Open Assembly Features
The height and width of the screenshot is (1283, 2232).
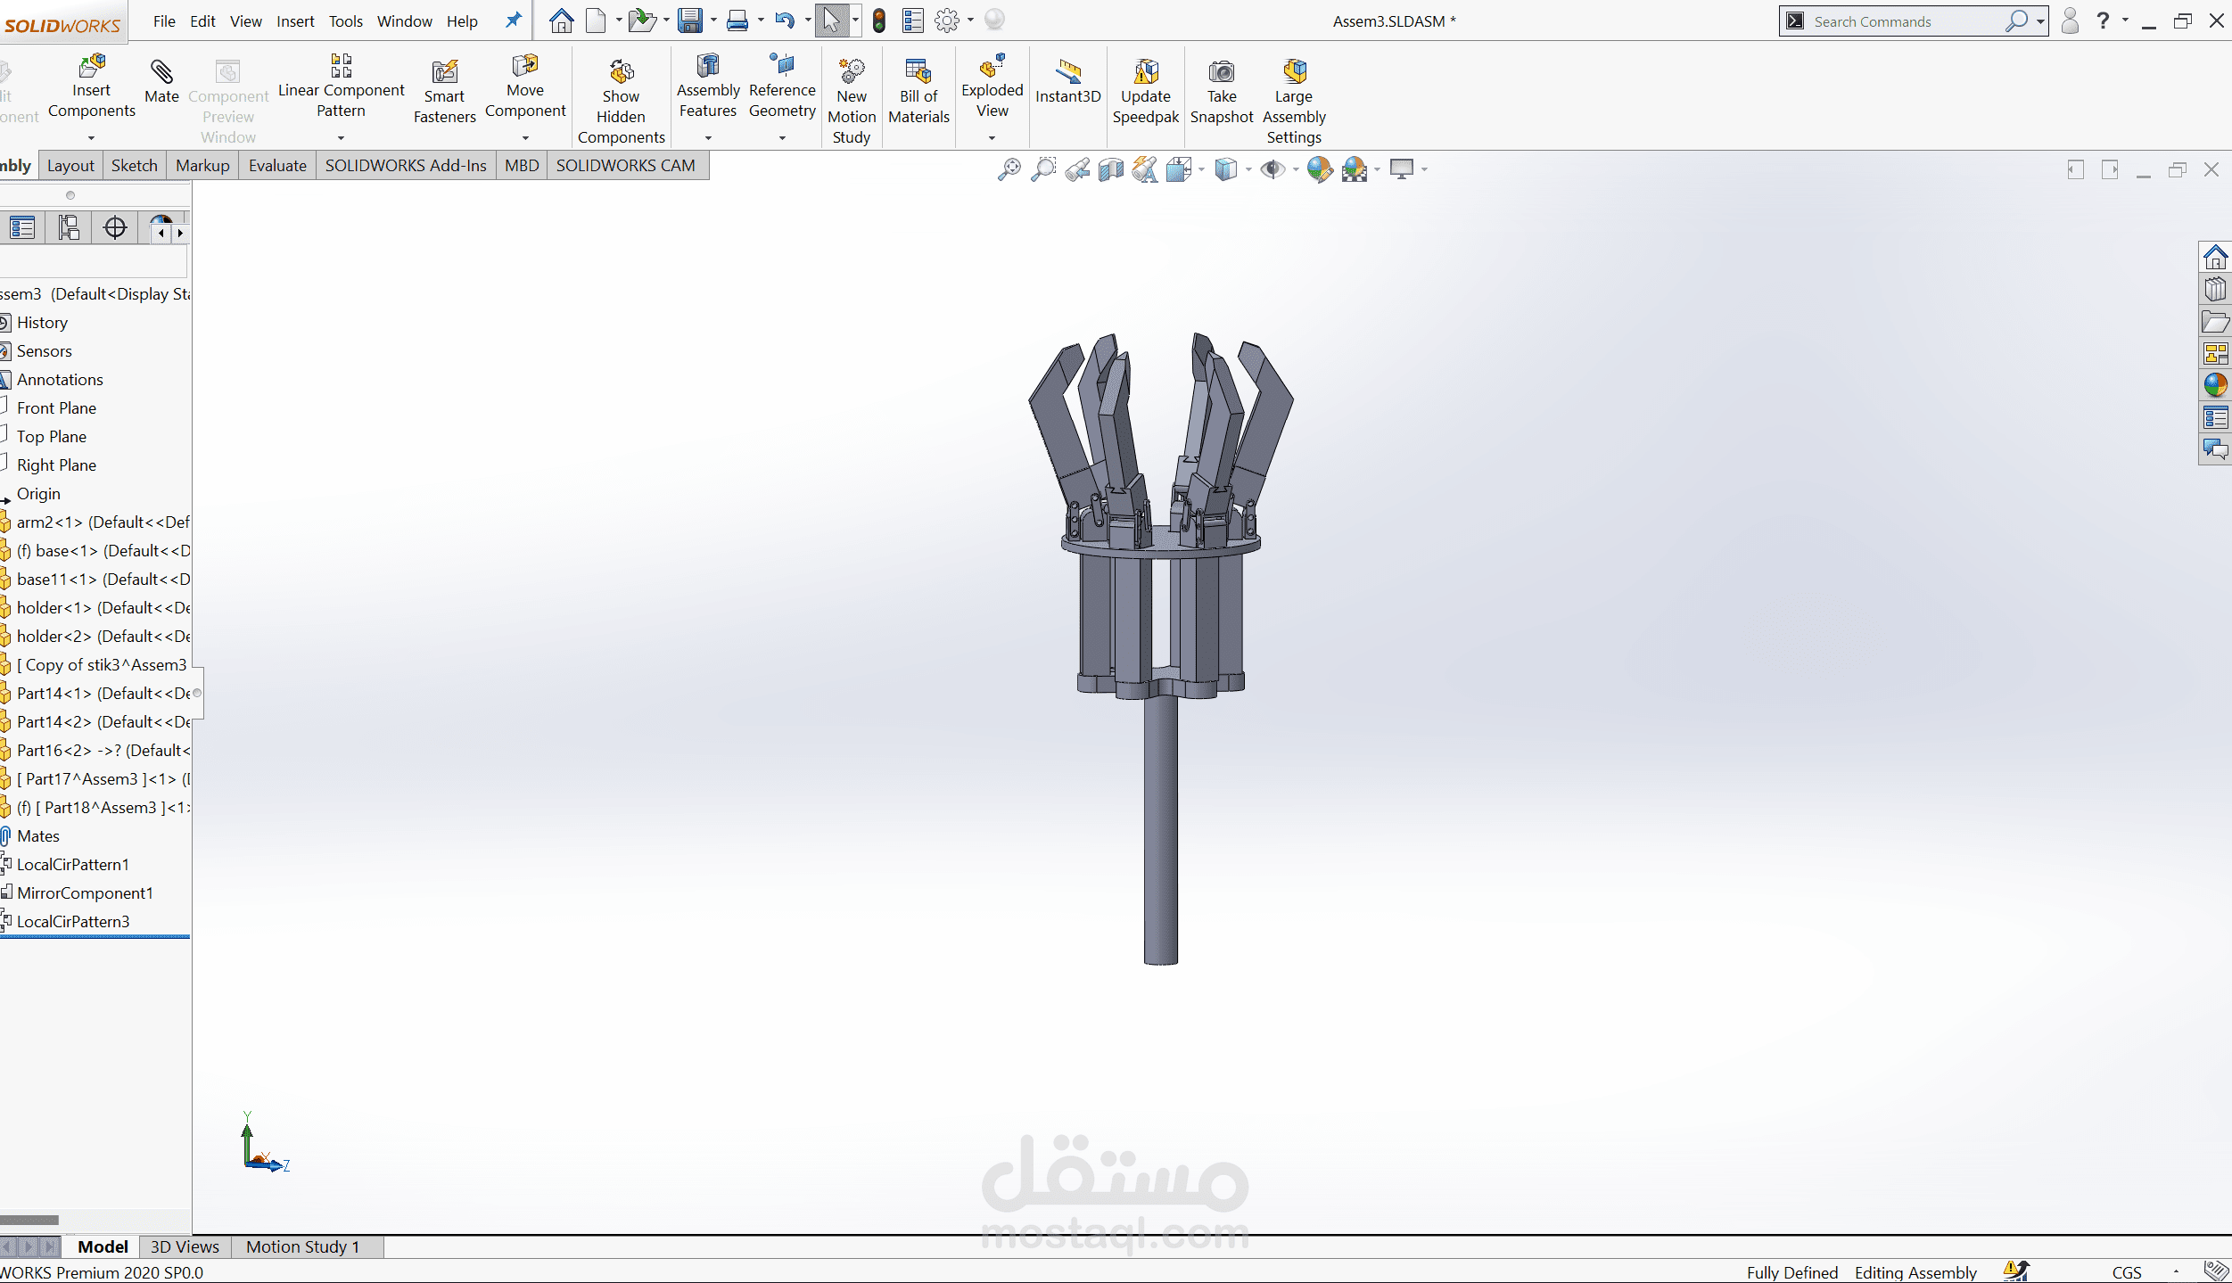click(708, 86)
